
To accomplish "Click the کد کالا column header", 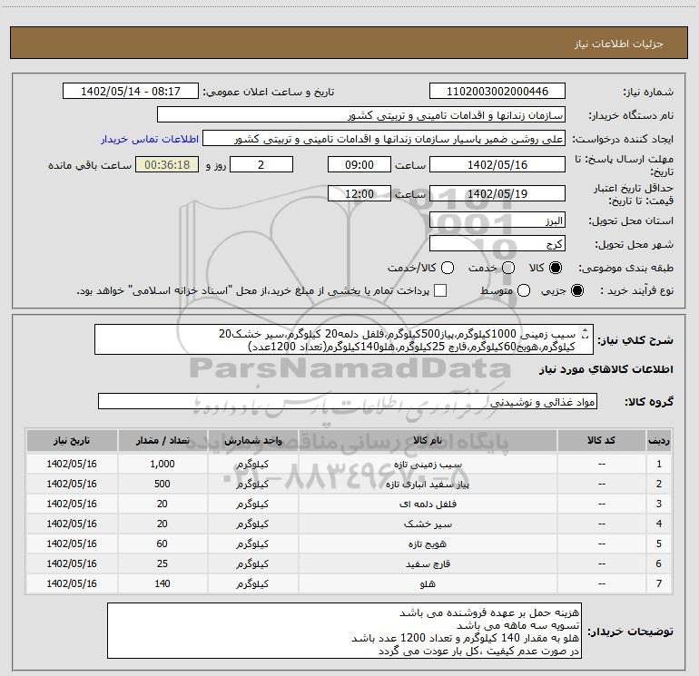I will [x=601, y=440].
